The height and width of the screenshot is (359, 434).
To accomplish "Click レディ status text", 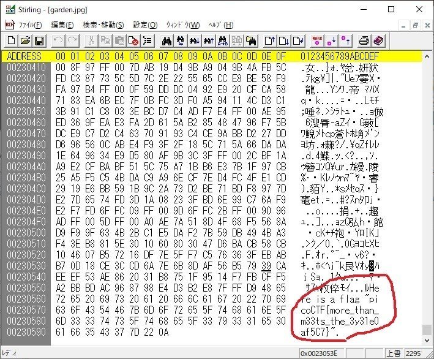I will [9, 353].
